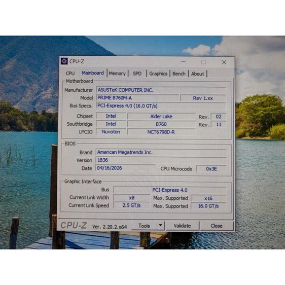Open the CPU tab
This screenshot has width=285, height=285.
(70, 73)
